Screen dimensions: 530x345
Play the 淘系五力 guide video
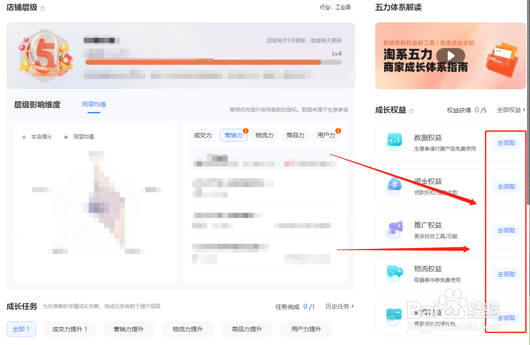[x=450, y=56]
